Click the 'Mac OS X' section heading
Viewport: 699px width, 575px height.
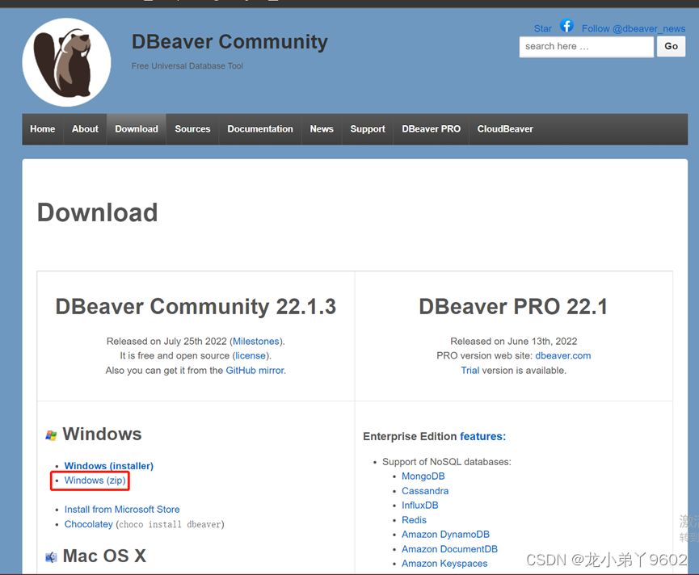[x=104, y=556]
